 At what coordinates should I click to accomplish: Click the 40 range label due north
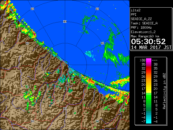tap(65, 22)
